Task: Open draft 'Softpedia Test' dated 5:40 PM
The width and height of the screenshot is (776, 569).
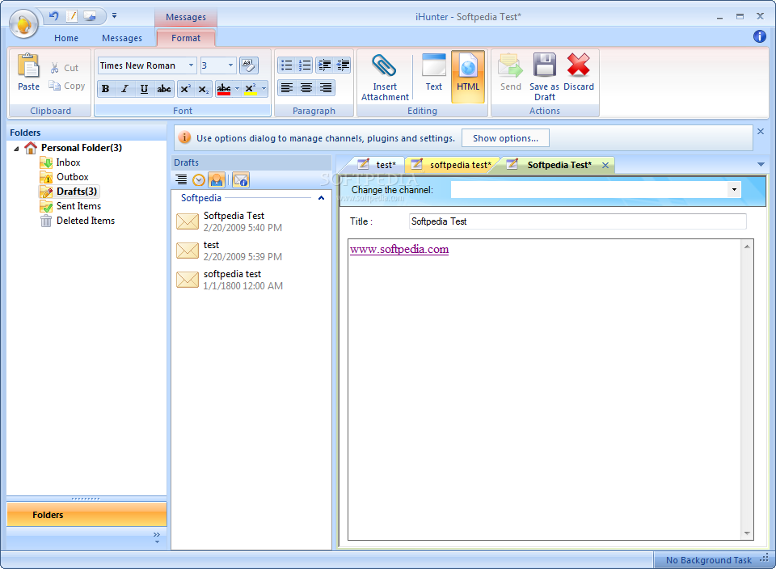Action: (x=251, y=221)
